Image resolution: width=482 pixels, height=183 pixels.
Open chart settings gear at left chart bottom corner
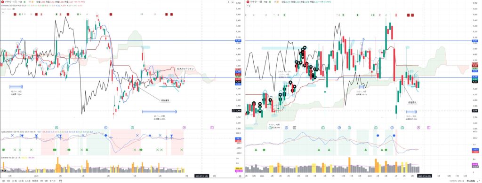pyautogui.click(x=240, y=176)
